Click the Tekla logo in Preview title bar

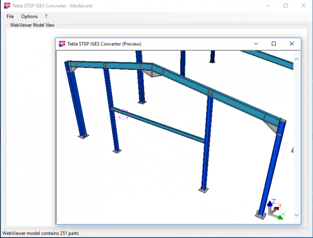click(x=62, y=44)
